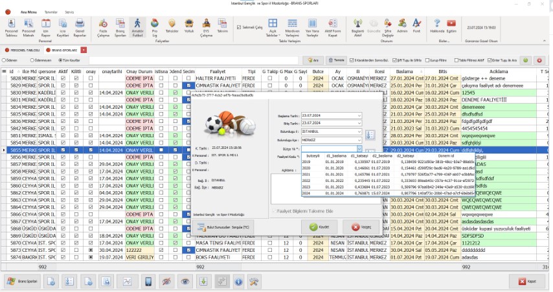Viewport: 553px width, 292px height.
Task: Click the Kapat button at bottom right
Action: 526,281
